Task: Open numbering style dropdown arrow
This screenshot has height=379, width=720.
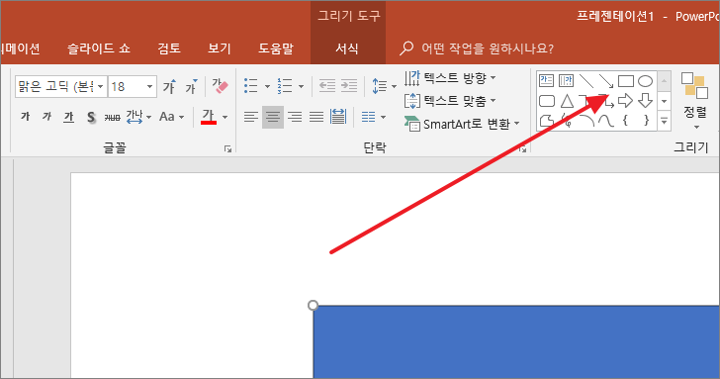Action: [x=302, y=86]
